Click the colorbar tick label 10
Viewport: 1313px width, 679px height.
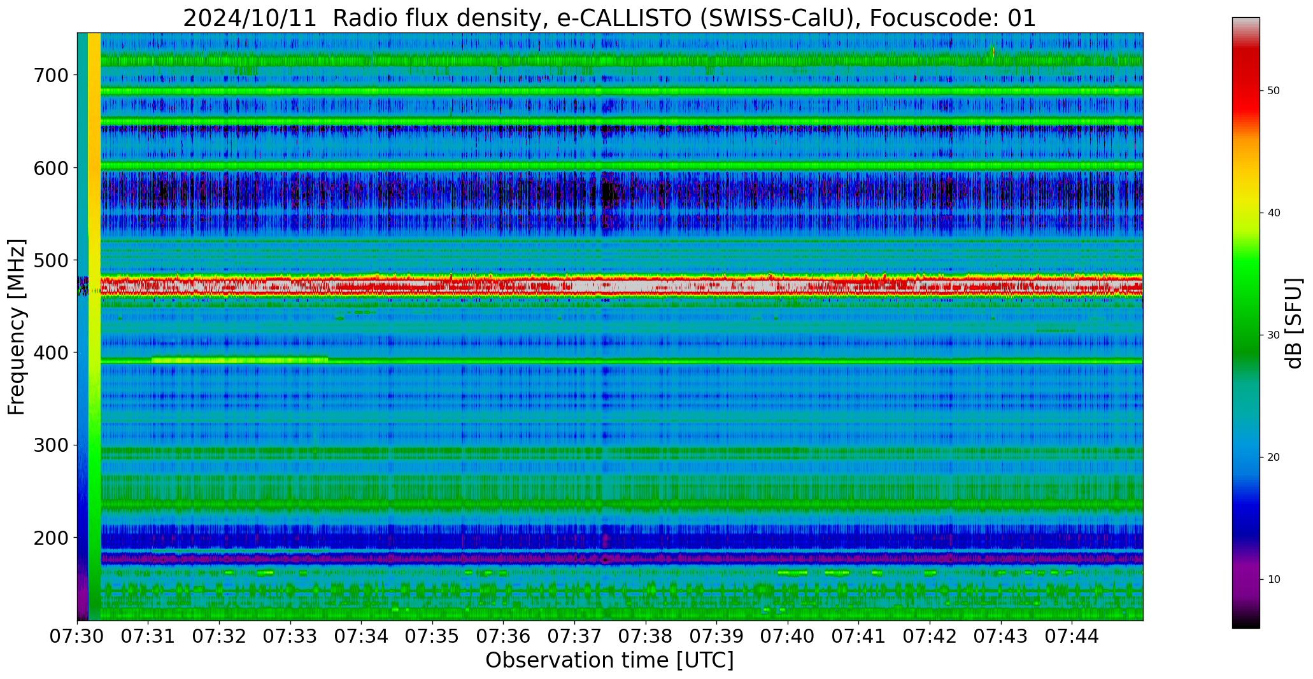(x=1274, y=580)
